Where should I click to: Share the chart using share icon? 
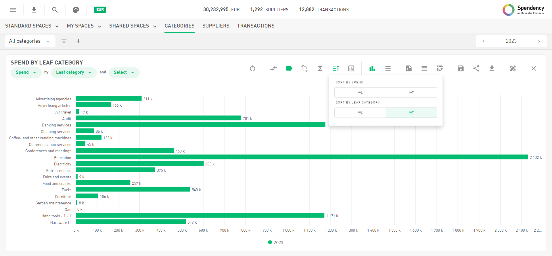point(476,69)
